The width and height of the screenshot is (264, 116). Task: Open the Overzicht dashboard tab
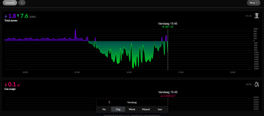(x=10, y=3)
